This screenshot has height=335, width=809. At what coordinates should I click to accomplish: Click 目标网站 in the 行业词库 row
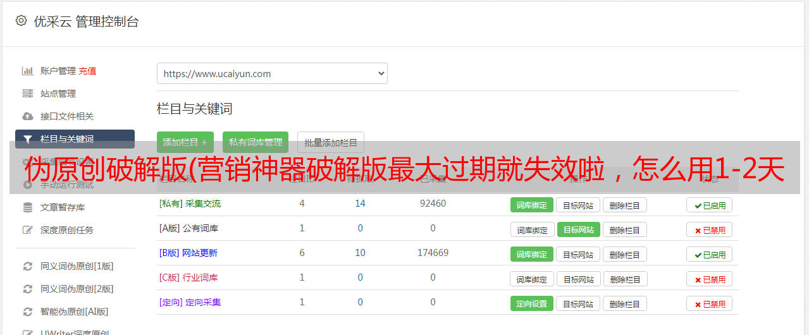click(x=578, y=279)
